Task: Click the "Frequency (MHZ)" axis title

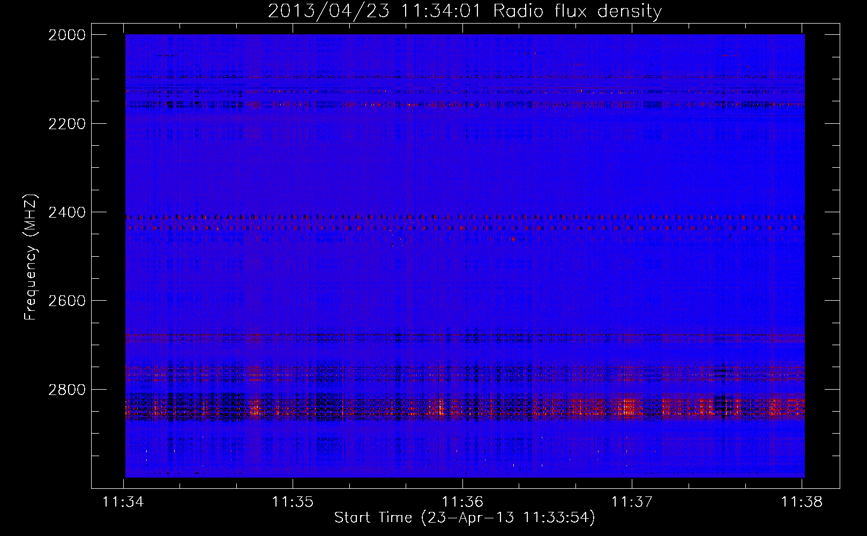Action: 31,257
